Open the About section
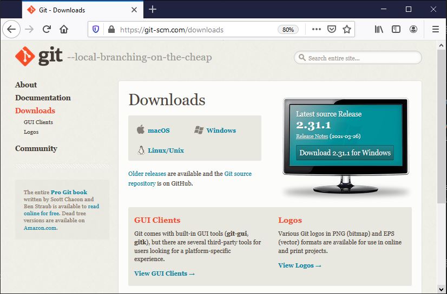Screen dimensions: 447x294 click(26, 85)
